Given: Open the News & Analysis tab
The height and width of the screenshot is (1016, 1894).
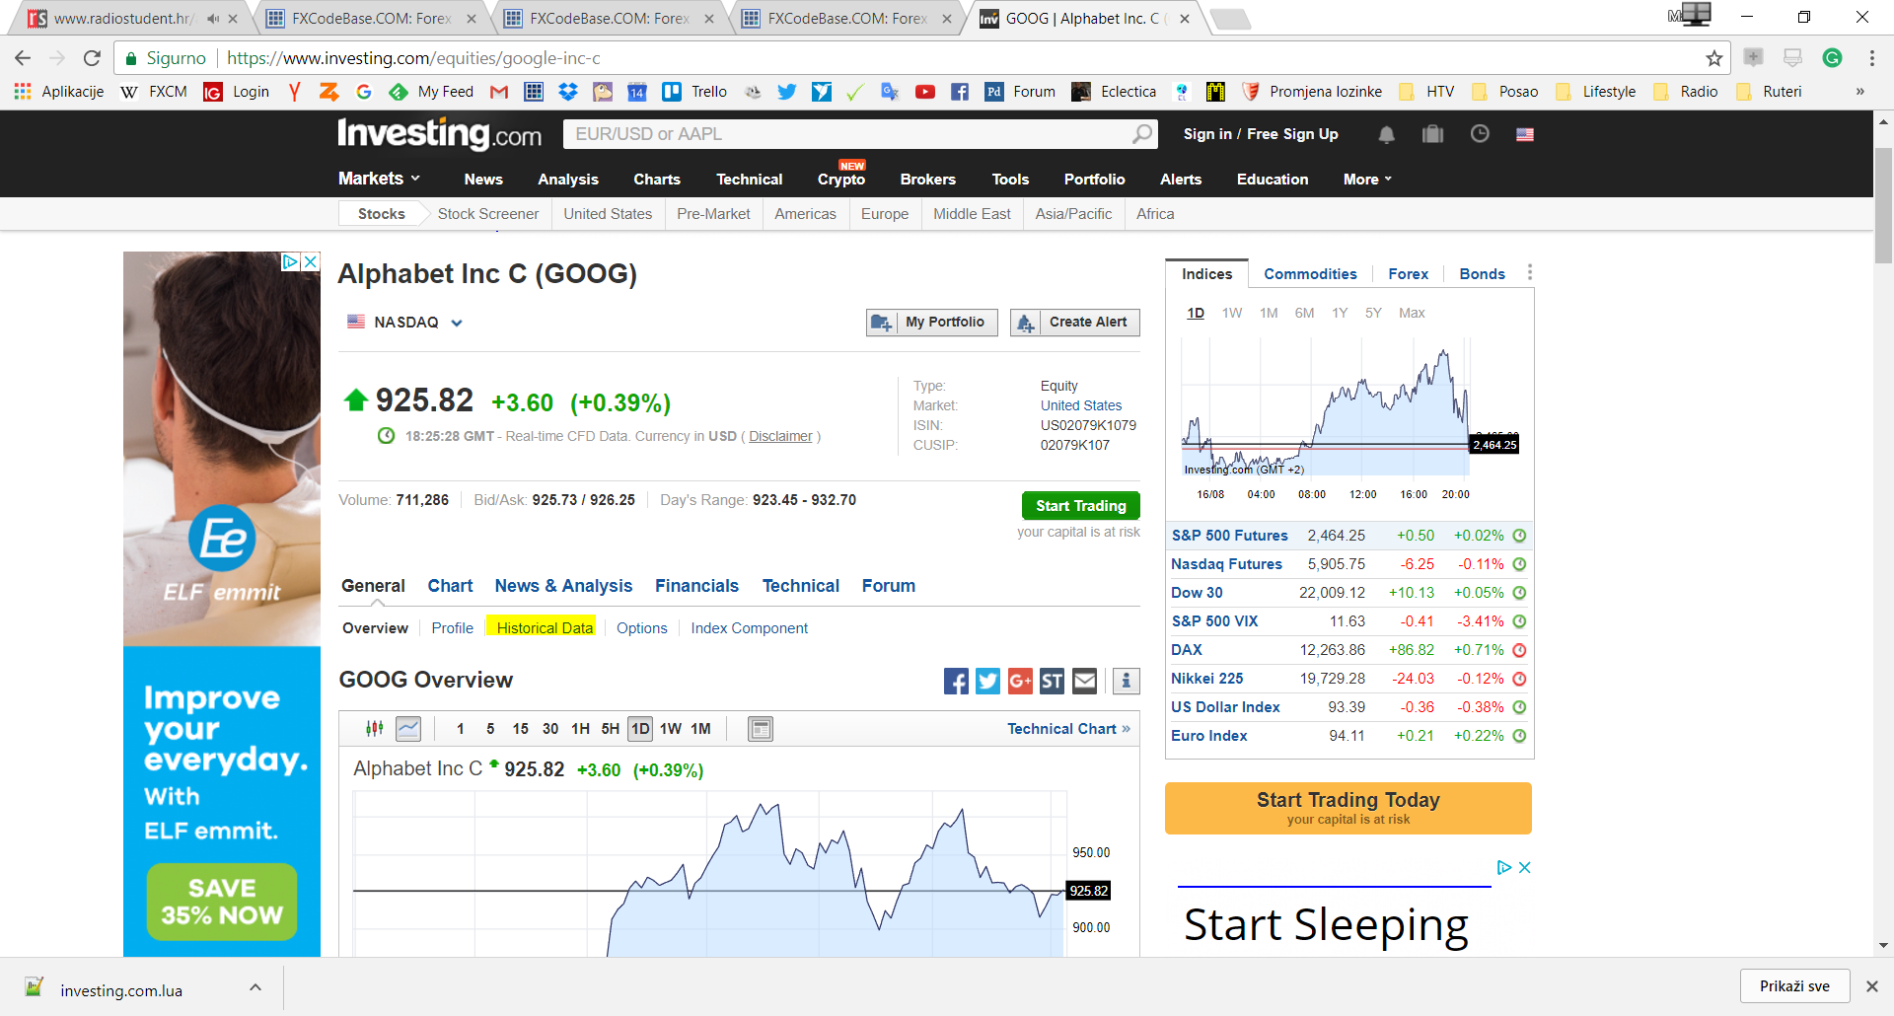Looking at the screenshot, I should [x=563, y=586].
